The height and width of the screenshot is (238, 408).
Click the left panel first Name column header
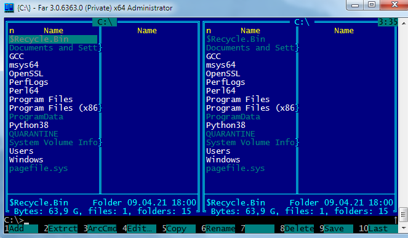point(54,31)
